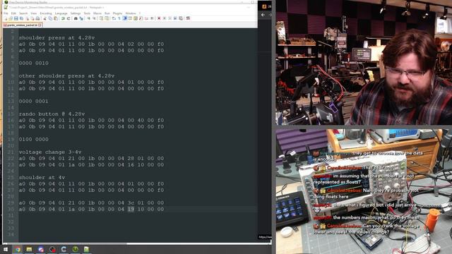Click the Close All toolbar icon

tap(32, 18)
